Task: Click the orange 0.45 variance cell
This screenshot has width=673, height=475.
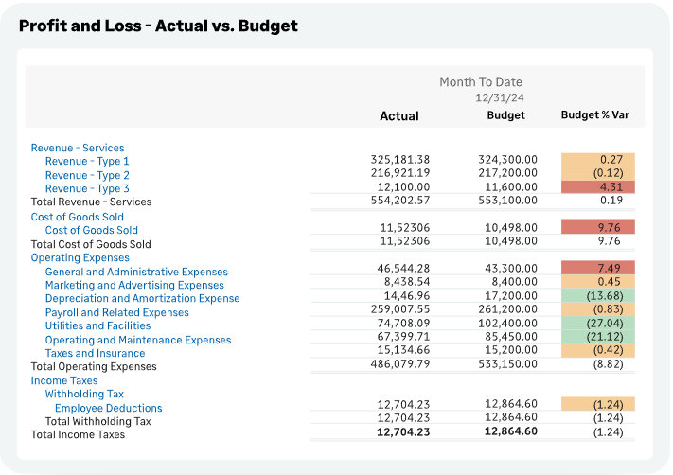Action: tap(598, 281)
